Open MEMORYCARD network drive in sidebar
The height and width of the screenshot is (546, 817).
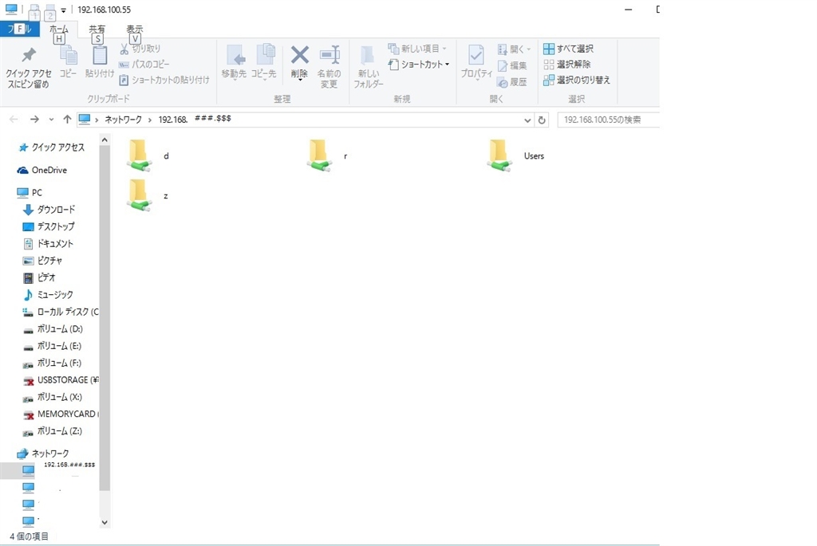[61, 414]
